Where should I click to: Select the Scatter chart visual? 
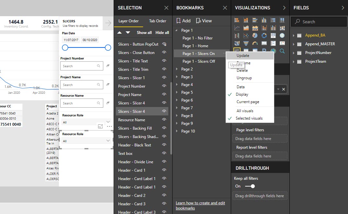tap(246, 36)
